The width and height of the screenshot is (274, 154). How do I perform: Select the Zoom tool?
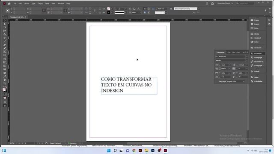[x=5, y=83]
